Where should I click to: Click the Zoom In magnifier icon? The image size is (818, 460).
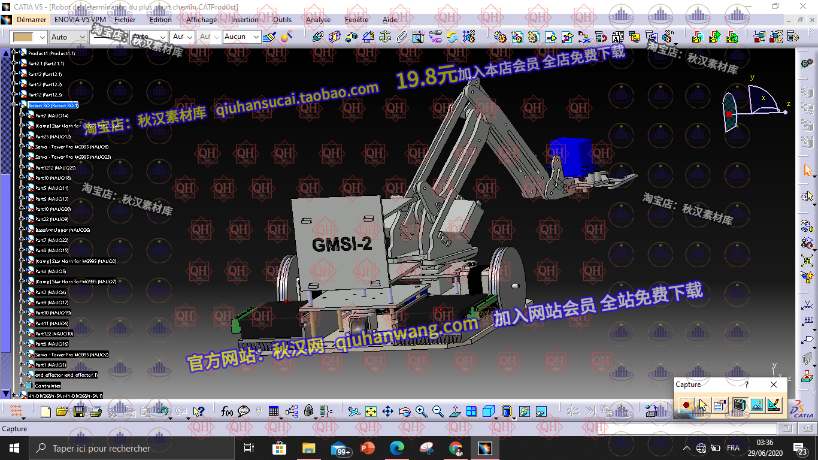click(x=422, y=411)
